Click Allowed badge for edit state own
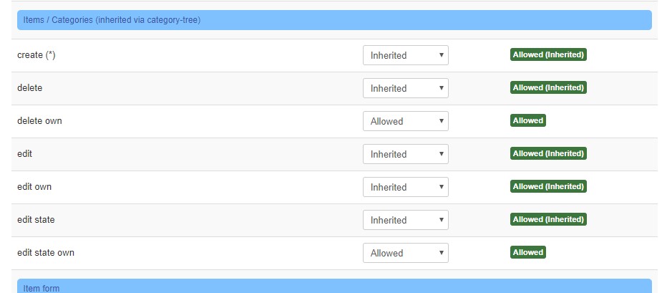The height and width of the screenshot is (293, 667). click(x=528, y=252)
